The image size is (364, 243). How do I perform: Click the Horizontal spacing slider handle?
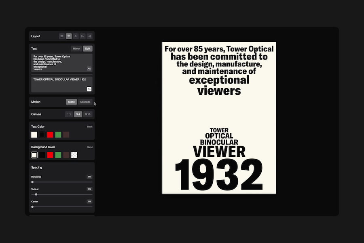point(32,182)
